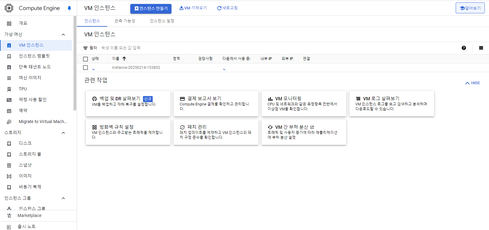Click the Marketplace cart icon

(9, 216)
